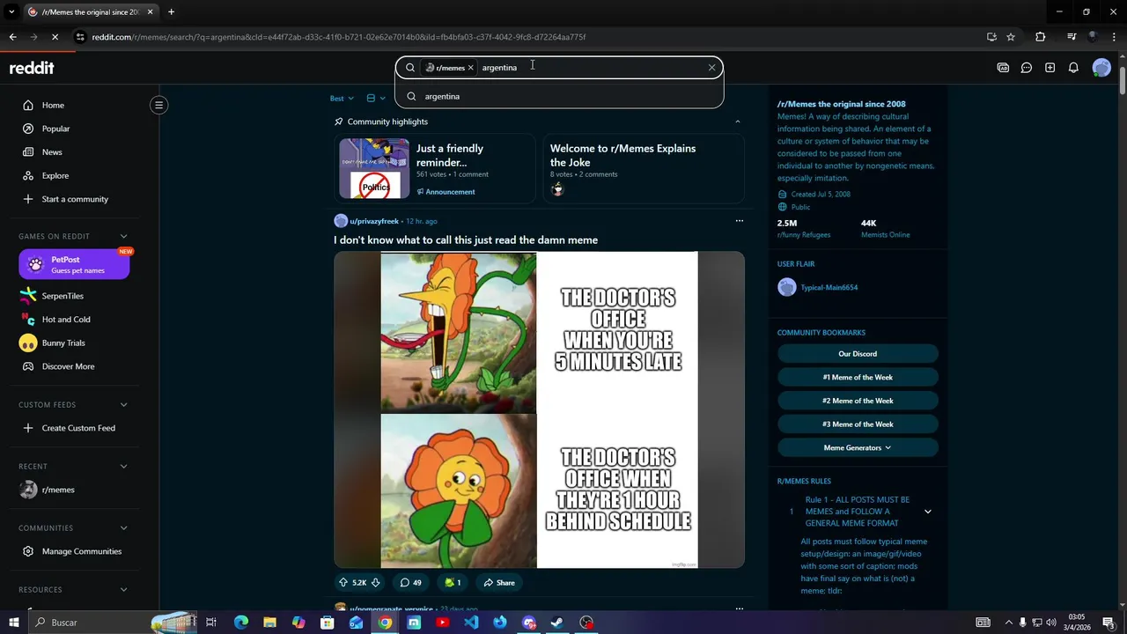The height and width of the screenshot is (634, 1127).
Task: Collapse the Resources section
Action: point(123,589)
